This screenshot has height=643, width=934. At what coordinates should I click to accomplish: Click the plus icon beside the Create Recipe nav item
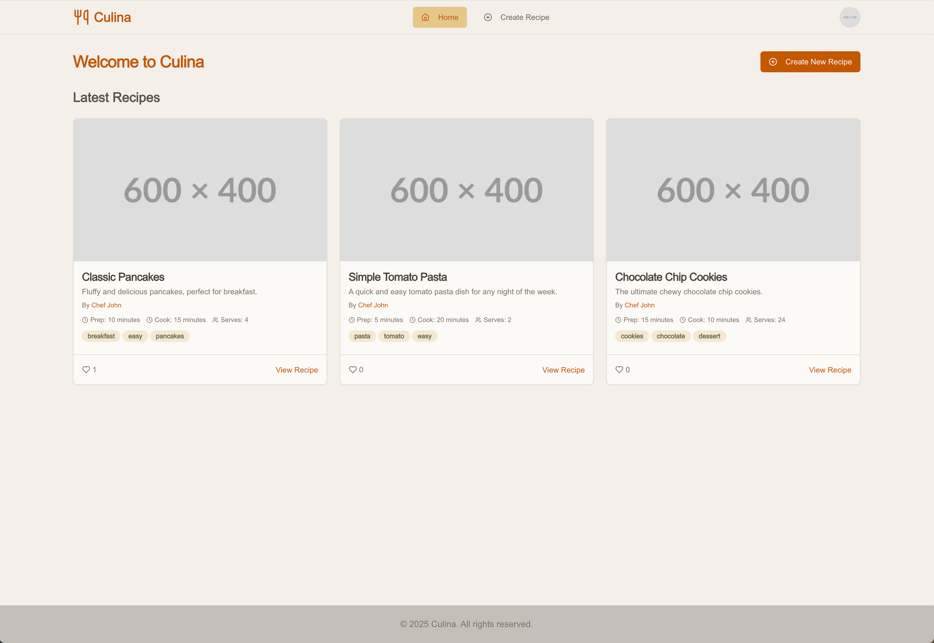pyautogui.click(x=488, y=17)
